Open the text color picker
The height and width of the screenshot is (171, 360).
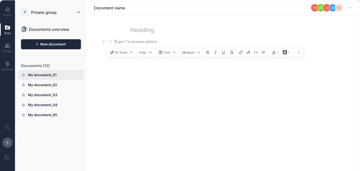(x=275, y=52)
